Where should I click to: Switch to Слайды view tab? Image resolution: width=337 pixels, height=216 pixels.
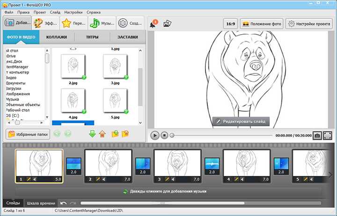[13, 203]
